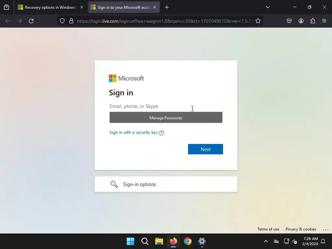The image size is (332, 249).
Task: Open a new tab with the plus button
Action: coord(167,7)
